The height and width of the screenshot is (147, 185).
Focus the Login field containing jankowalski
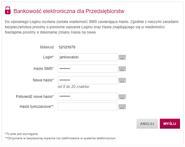click(x=88, y=57)
